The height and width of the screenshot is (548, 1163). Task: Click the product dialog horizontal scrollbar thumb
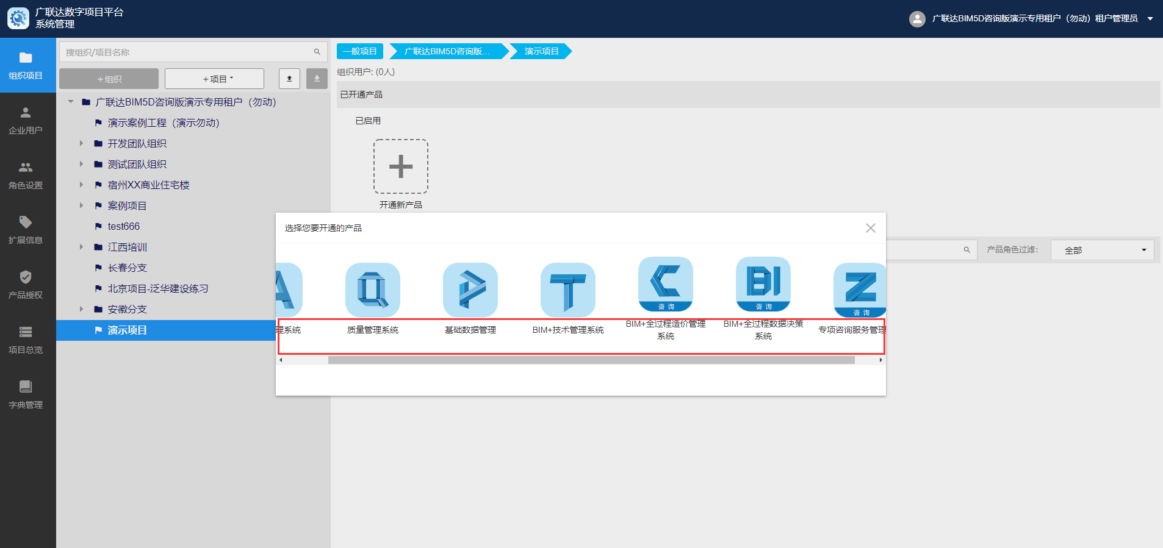(591, 360)
